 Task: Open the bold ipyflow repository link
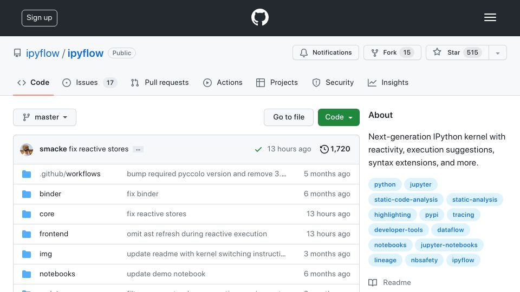(x=86, y=54)
